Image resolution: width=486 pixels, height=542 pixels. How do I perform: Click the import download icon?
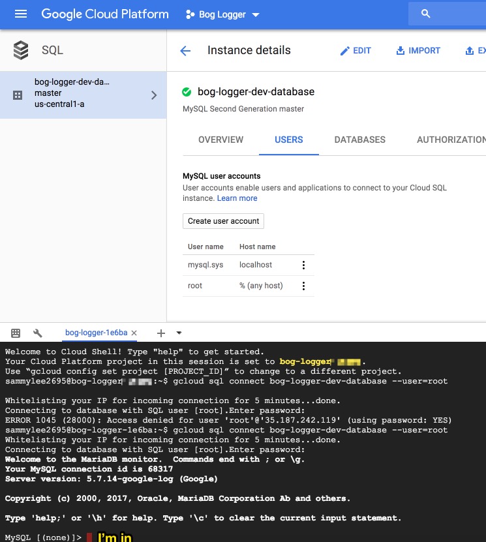coord(401,50)
